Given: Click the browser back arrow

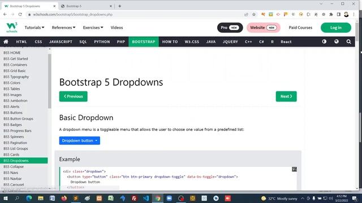Looking at the screenshot, I should 5,14.
